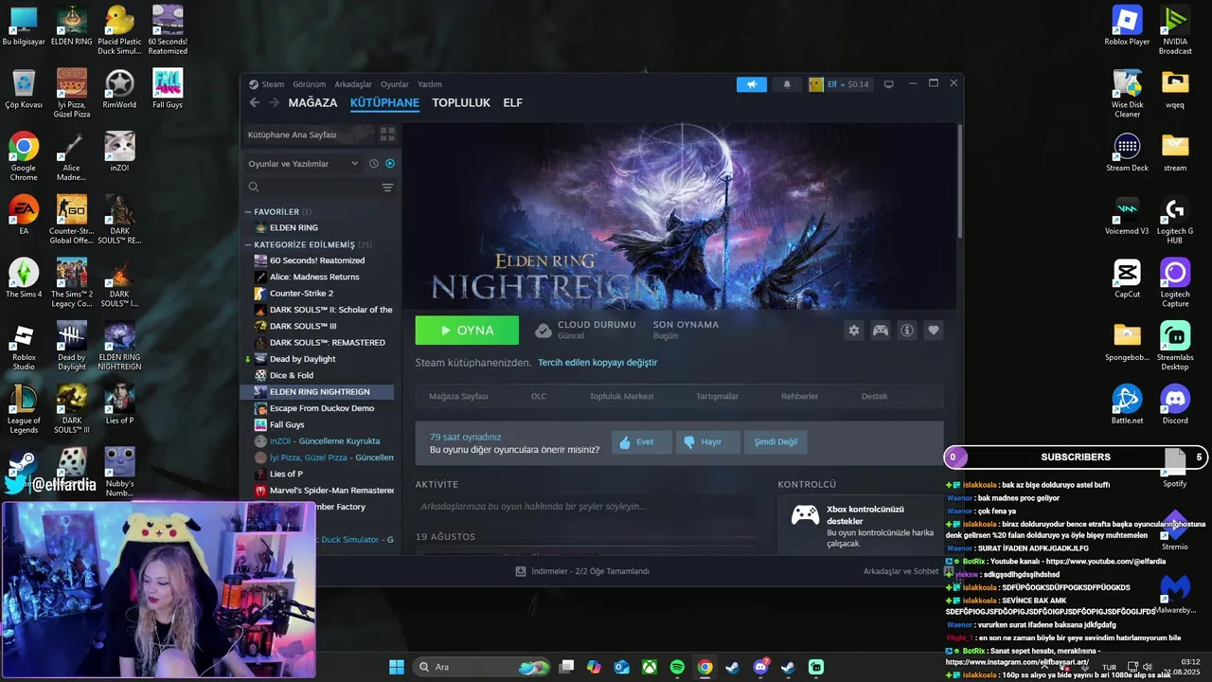Open the DLC tab link
Image resolution: width=1212 pixels, height=682 pixels.
click(x=539, y=396)
